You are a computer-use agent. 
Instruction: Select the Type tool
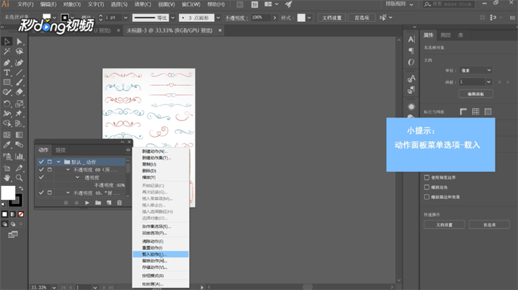click(x=7, y=72)
